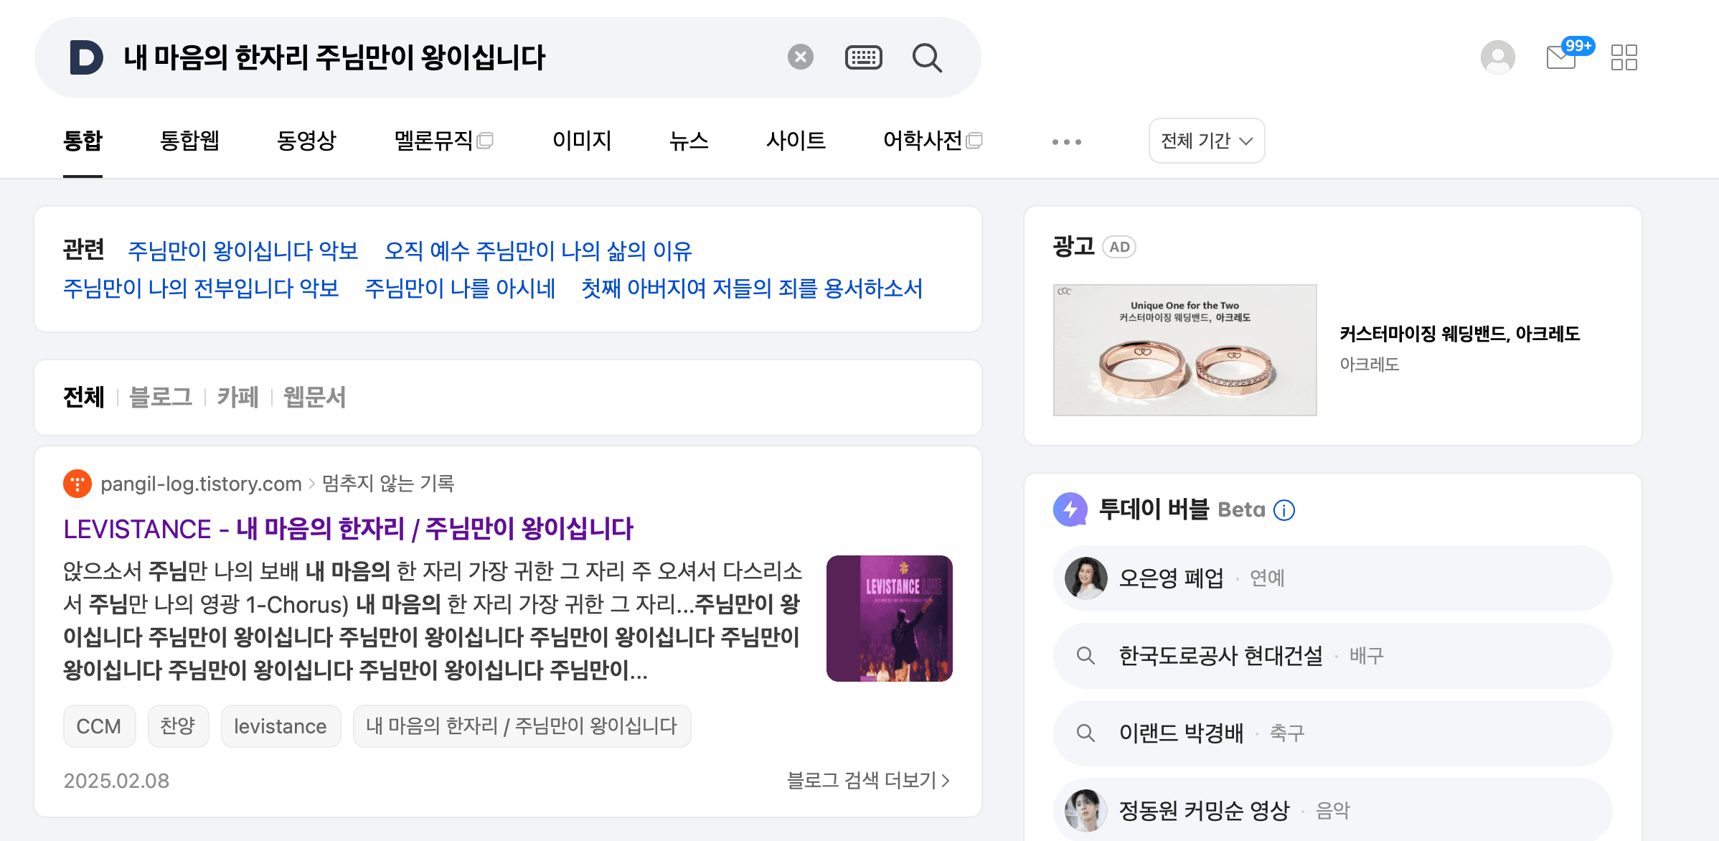Switch to the 동영상 tab
1719x841 pixels.
(306, 141)
